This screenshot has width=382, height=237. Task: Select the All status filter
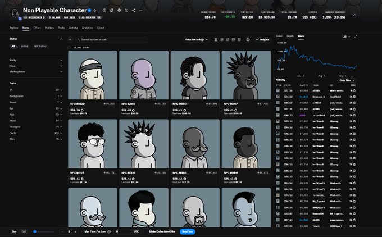point(13,46)
